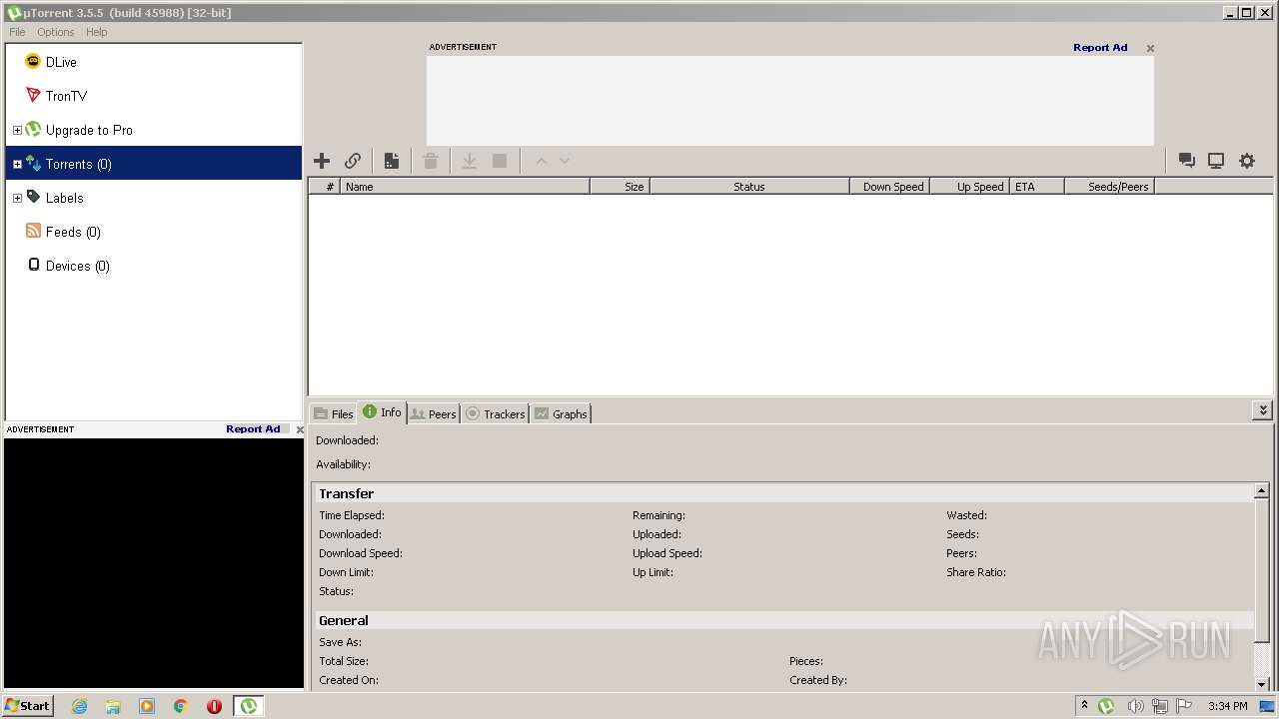The height and width of the screenshot is (719, 1279).
Task: Click the info pane vertical scrollbar thumb
Action: (1262, 571)
